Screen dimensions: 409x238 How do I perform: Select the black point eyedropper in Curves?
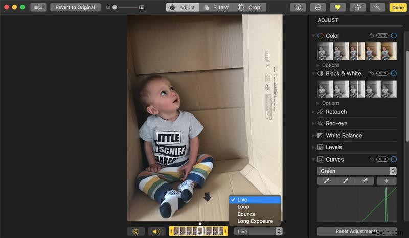(x=327, y=181)
